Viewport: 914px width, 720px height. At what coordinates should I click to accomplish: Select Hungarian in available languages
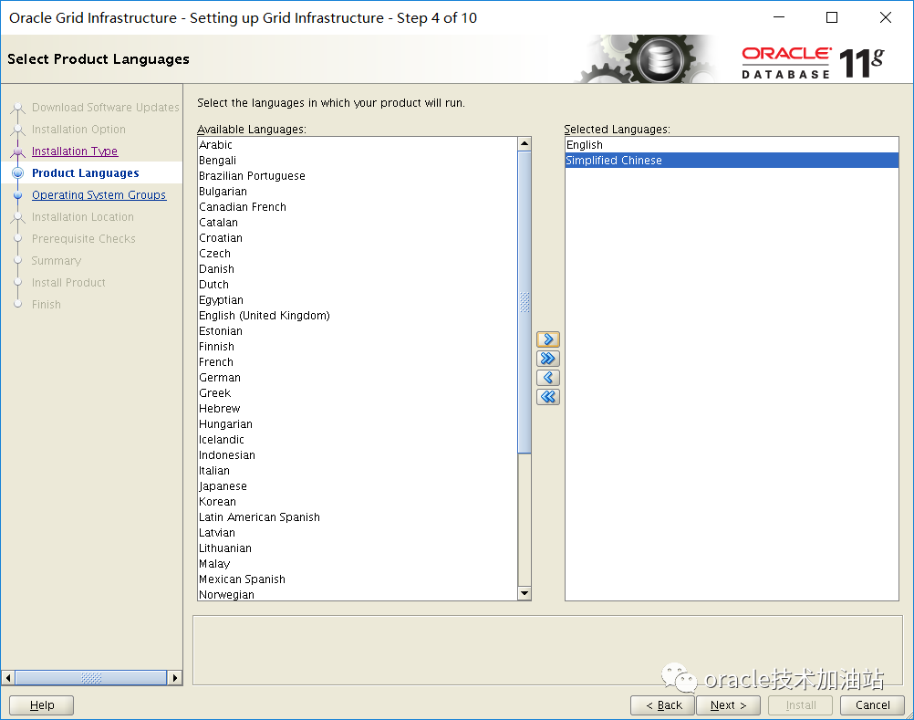tap(358, 423)
